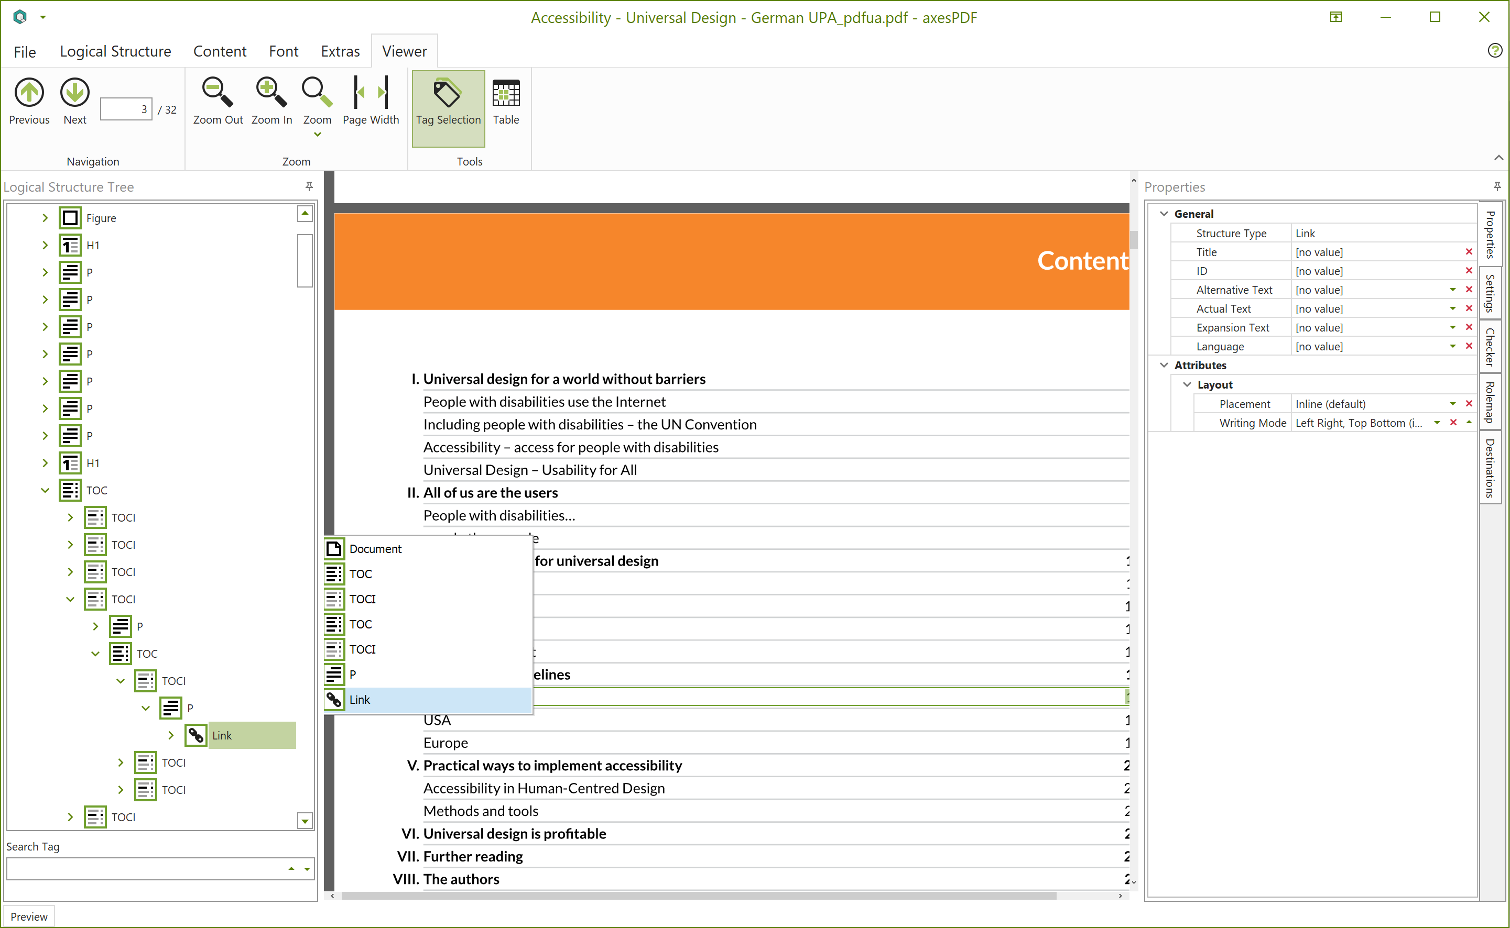Image resolution: width=1510 pixels, height=928 pixels.
Task: Click the Previous page arrow icon
Action: pos(29,93)
